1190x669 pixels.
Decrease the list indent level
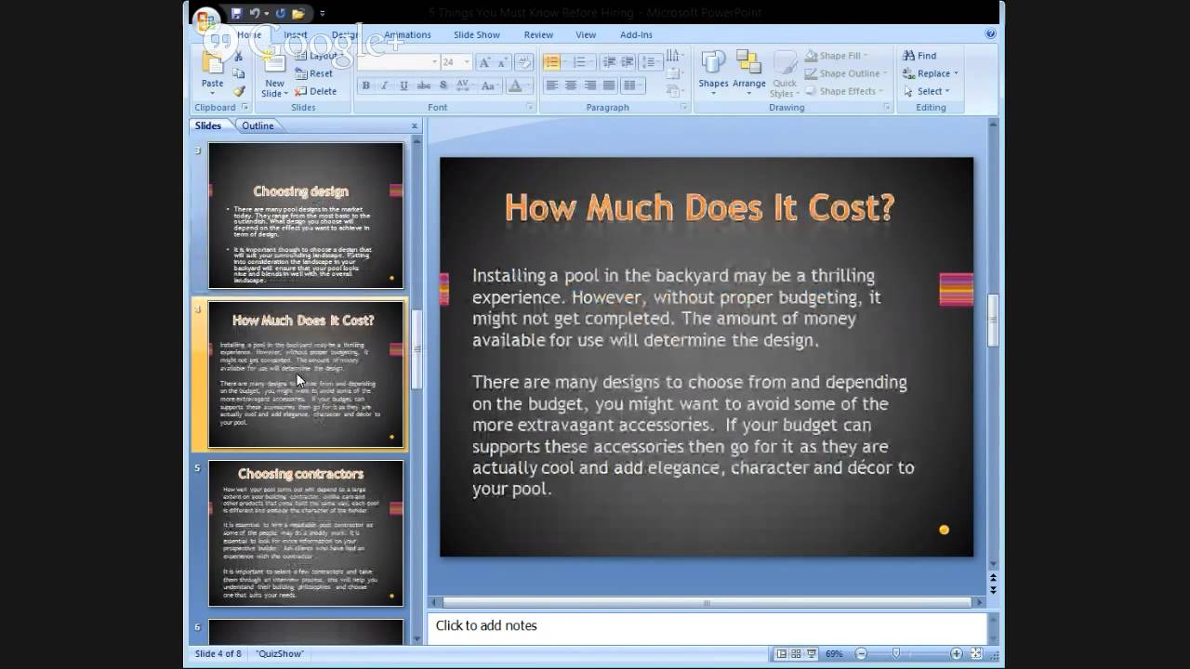610,62
